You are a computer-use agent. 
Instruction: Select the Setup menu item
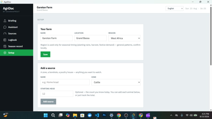17,53
